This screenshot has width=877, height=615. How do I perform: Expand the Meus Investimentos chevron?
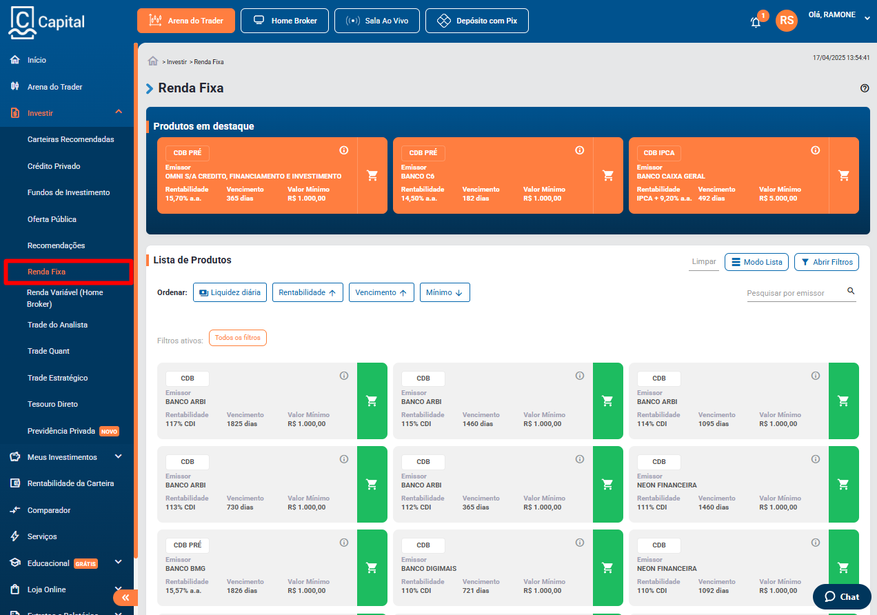click(x=119, y=456)
